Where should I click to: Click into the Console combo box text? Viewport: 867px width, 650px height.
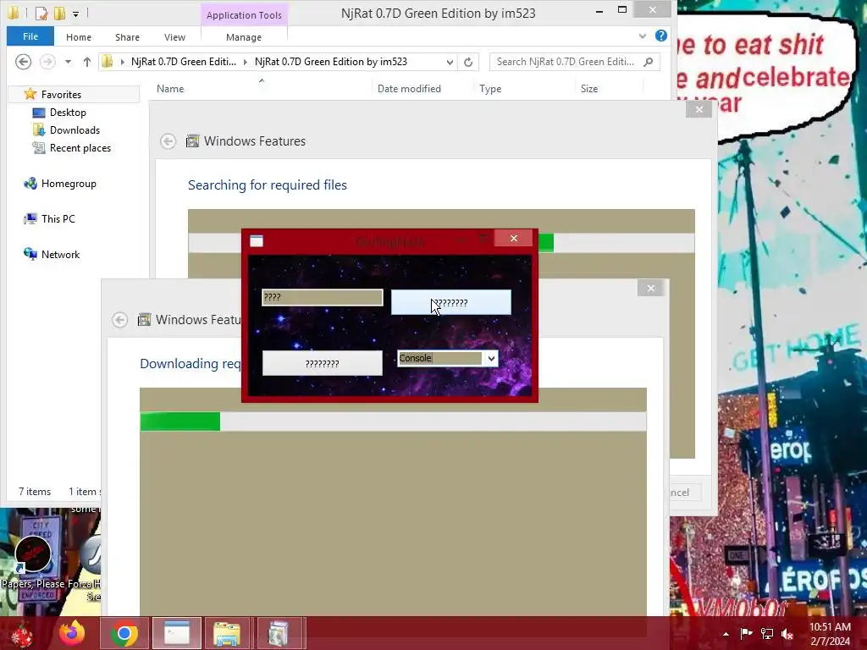(x=440, y=358)
